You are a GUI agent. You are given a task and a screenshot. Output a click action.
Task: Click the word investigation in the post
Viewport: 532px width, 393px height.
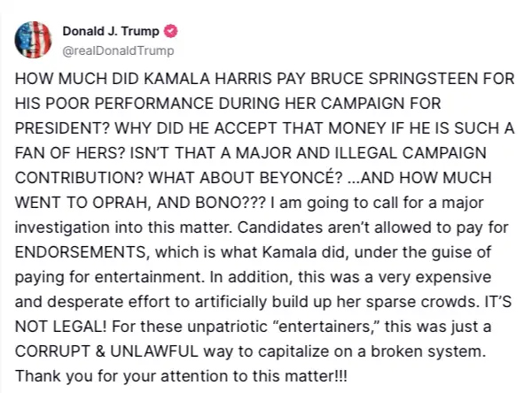click(x=62, y=227)
